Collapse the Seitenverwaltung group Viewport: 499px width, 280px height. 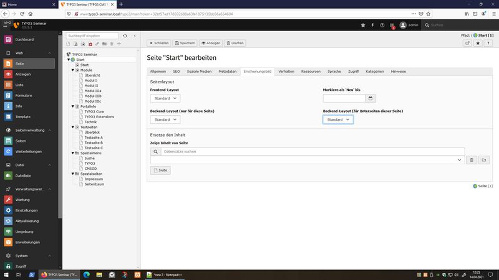click(50, 130)
